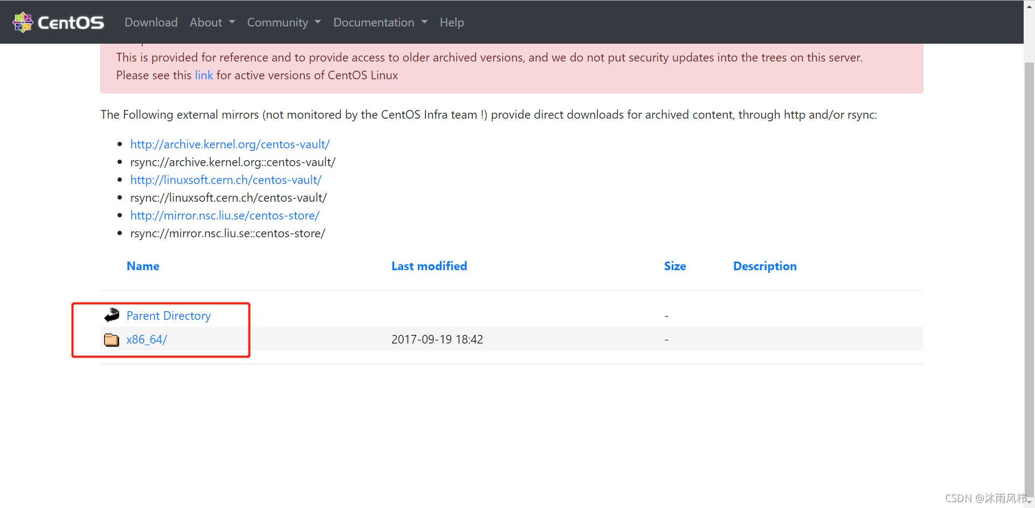Click the rsync://linuxsoft.cern.ch/centos-vault/ text
The image size is (1035, 508).
pyautogui.click(x=229, y=197)
